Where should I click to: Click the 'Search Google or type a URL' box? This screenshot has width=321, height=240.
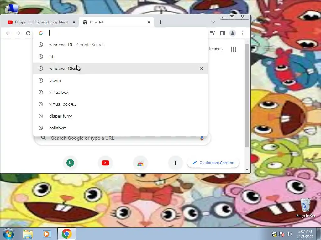pos(123,138)
